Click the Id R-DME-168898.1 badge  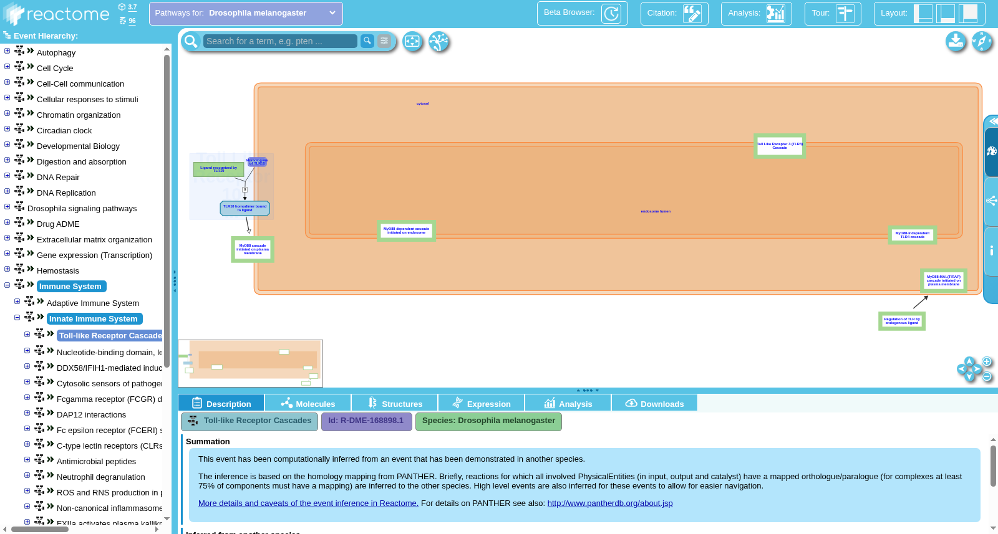click(366, 421)
